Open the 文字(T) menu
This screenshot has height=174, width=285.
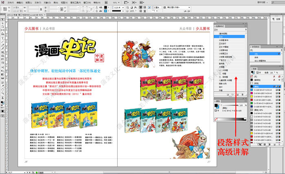(38, 2)
